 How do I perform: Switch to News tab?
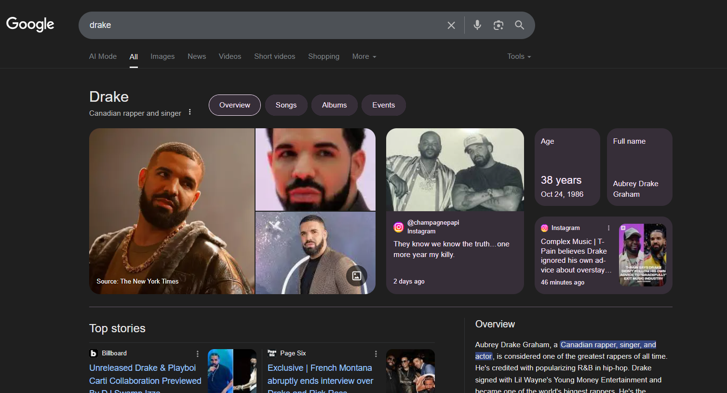[x=197, y=56]
